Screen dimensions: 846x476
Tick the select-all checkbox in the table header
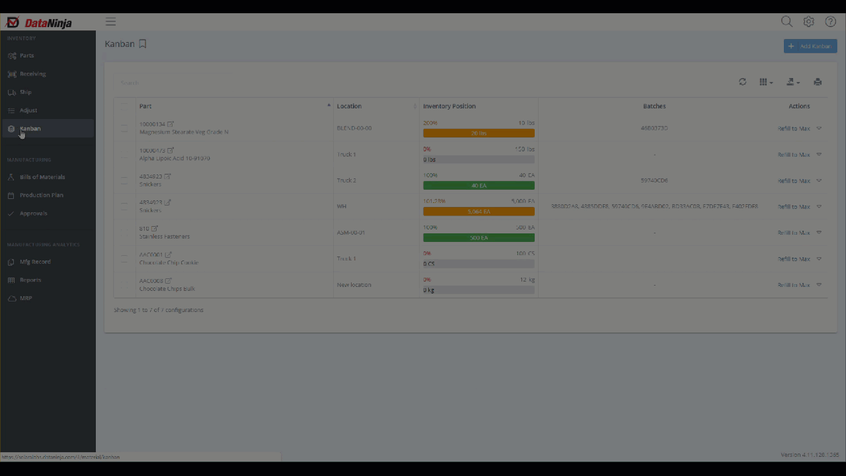click(x=124, y=106)
